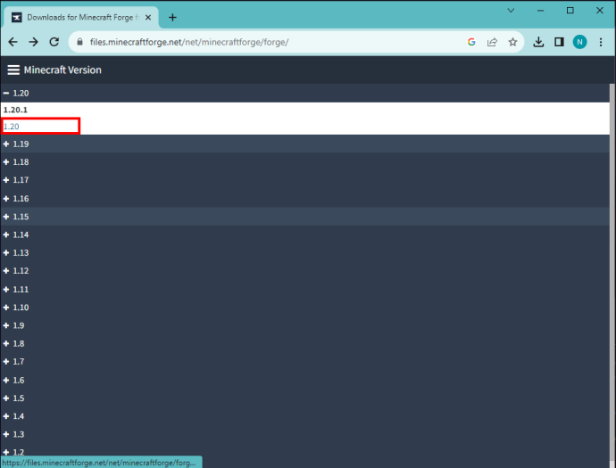Screen dimensions: 616x468
Task: Select the 1.20 version link
Action: click(x=11, y=127)
